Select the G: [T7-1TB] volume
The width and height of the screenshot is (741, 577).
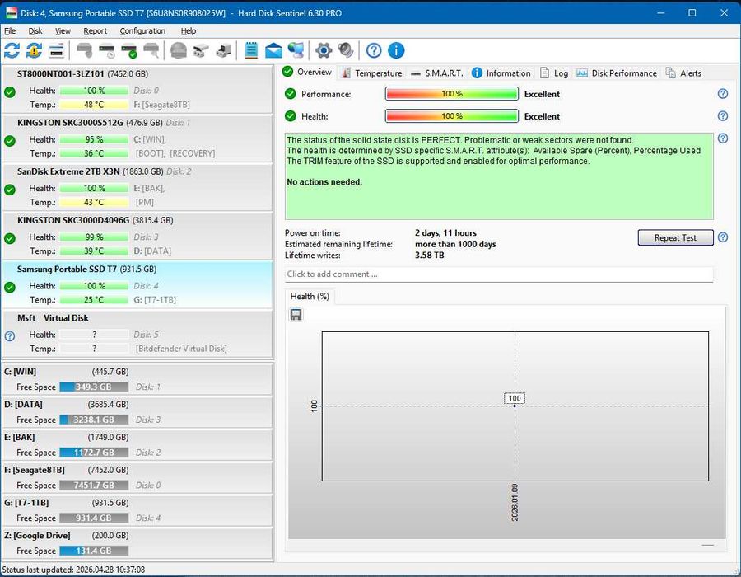click(x=137, y=510)
